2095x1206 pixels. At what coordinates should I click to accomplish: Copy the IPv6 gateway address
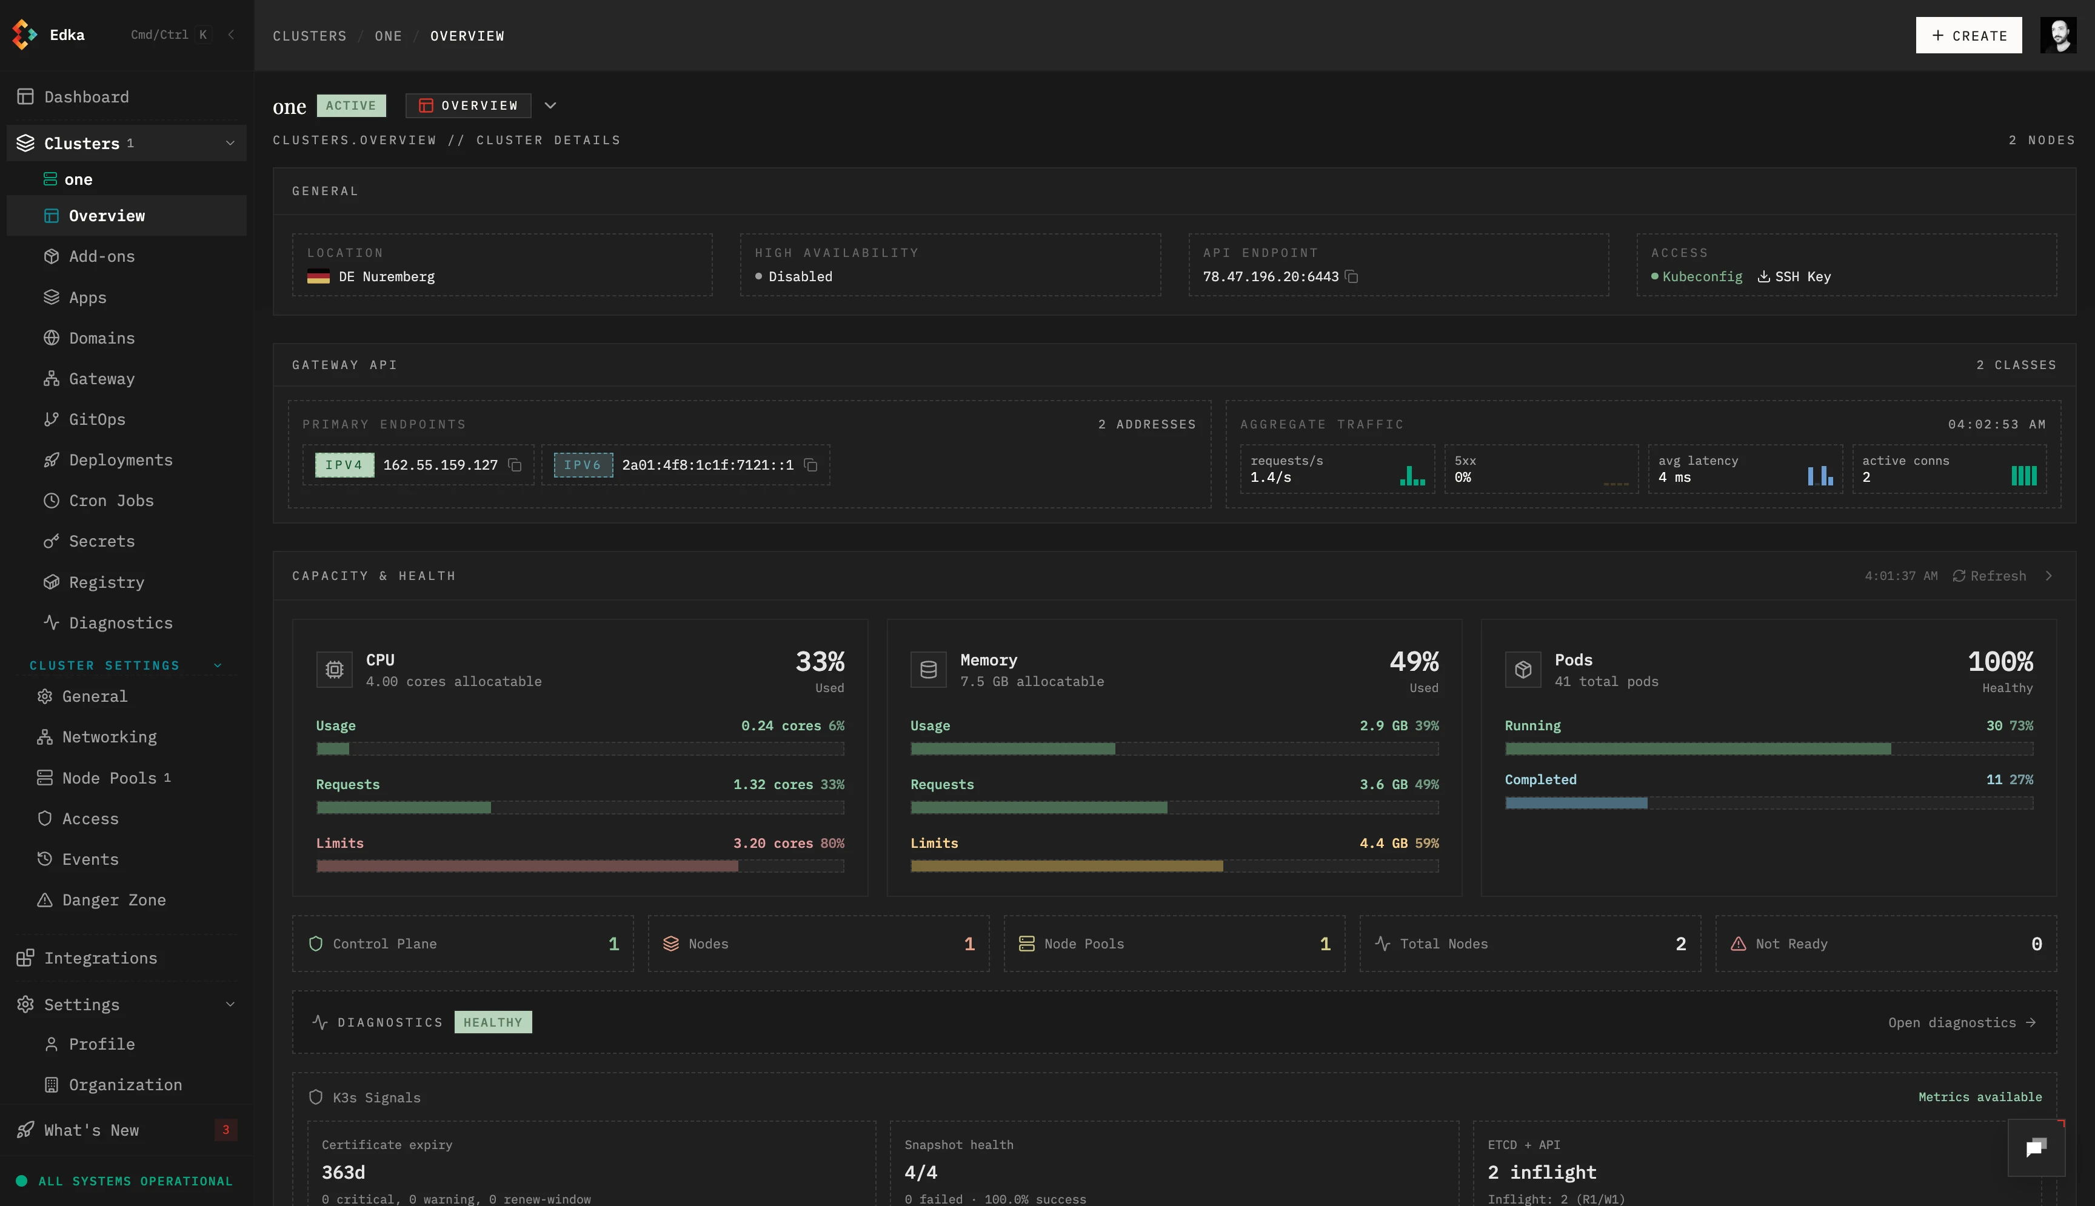click(x=811, y=465)
